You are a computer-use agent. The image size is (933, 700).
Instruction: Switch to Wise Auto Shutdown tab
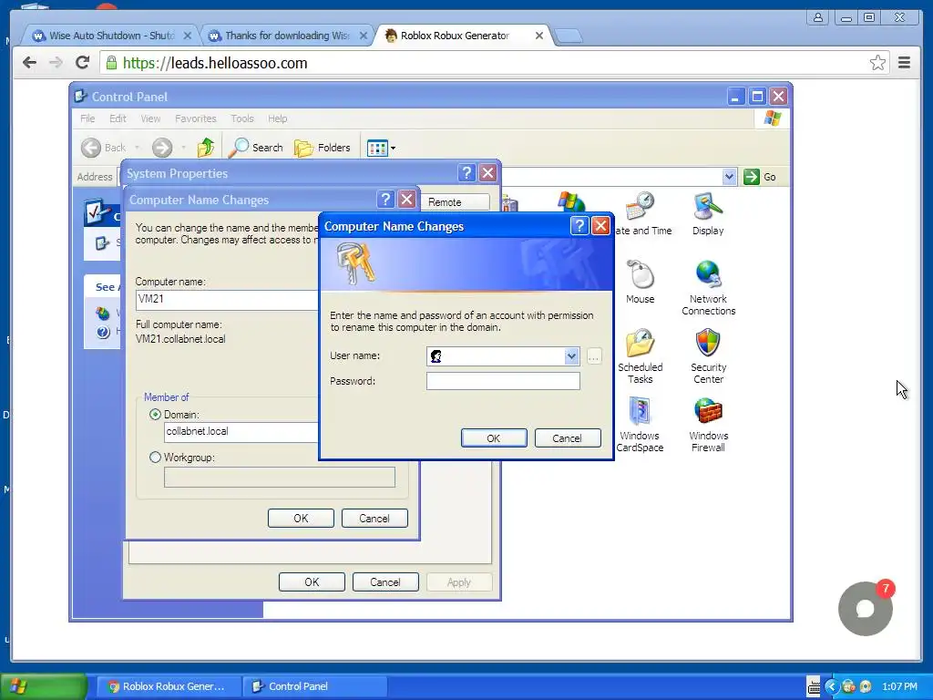pos(111,36)
